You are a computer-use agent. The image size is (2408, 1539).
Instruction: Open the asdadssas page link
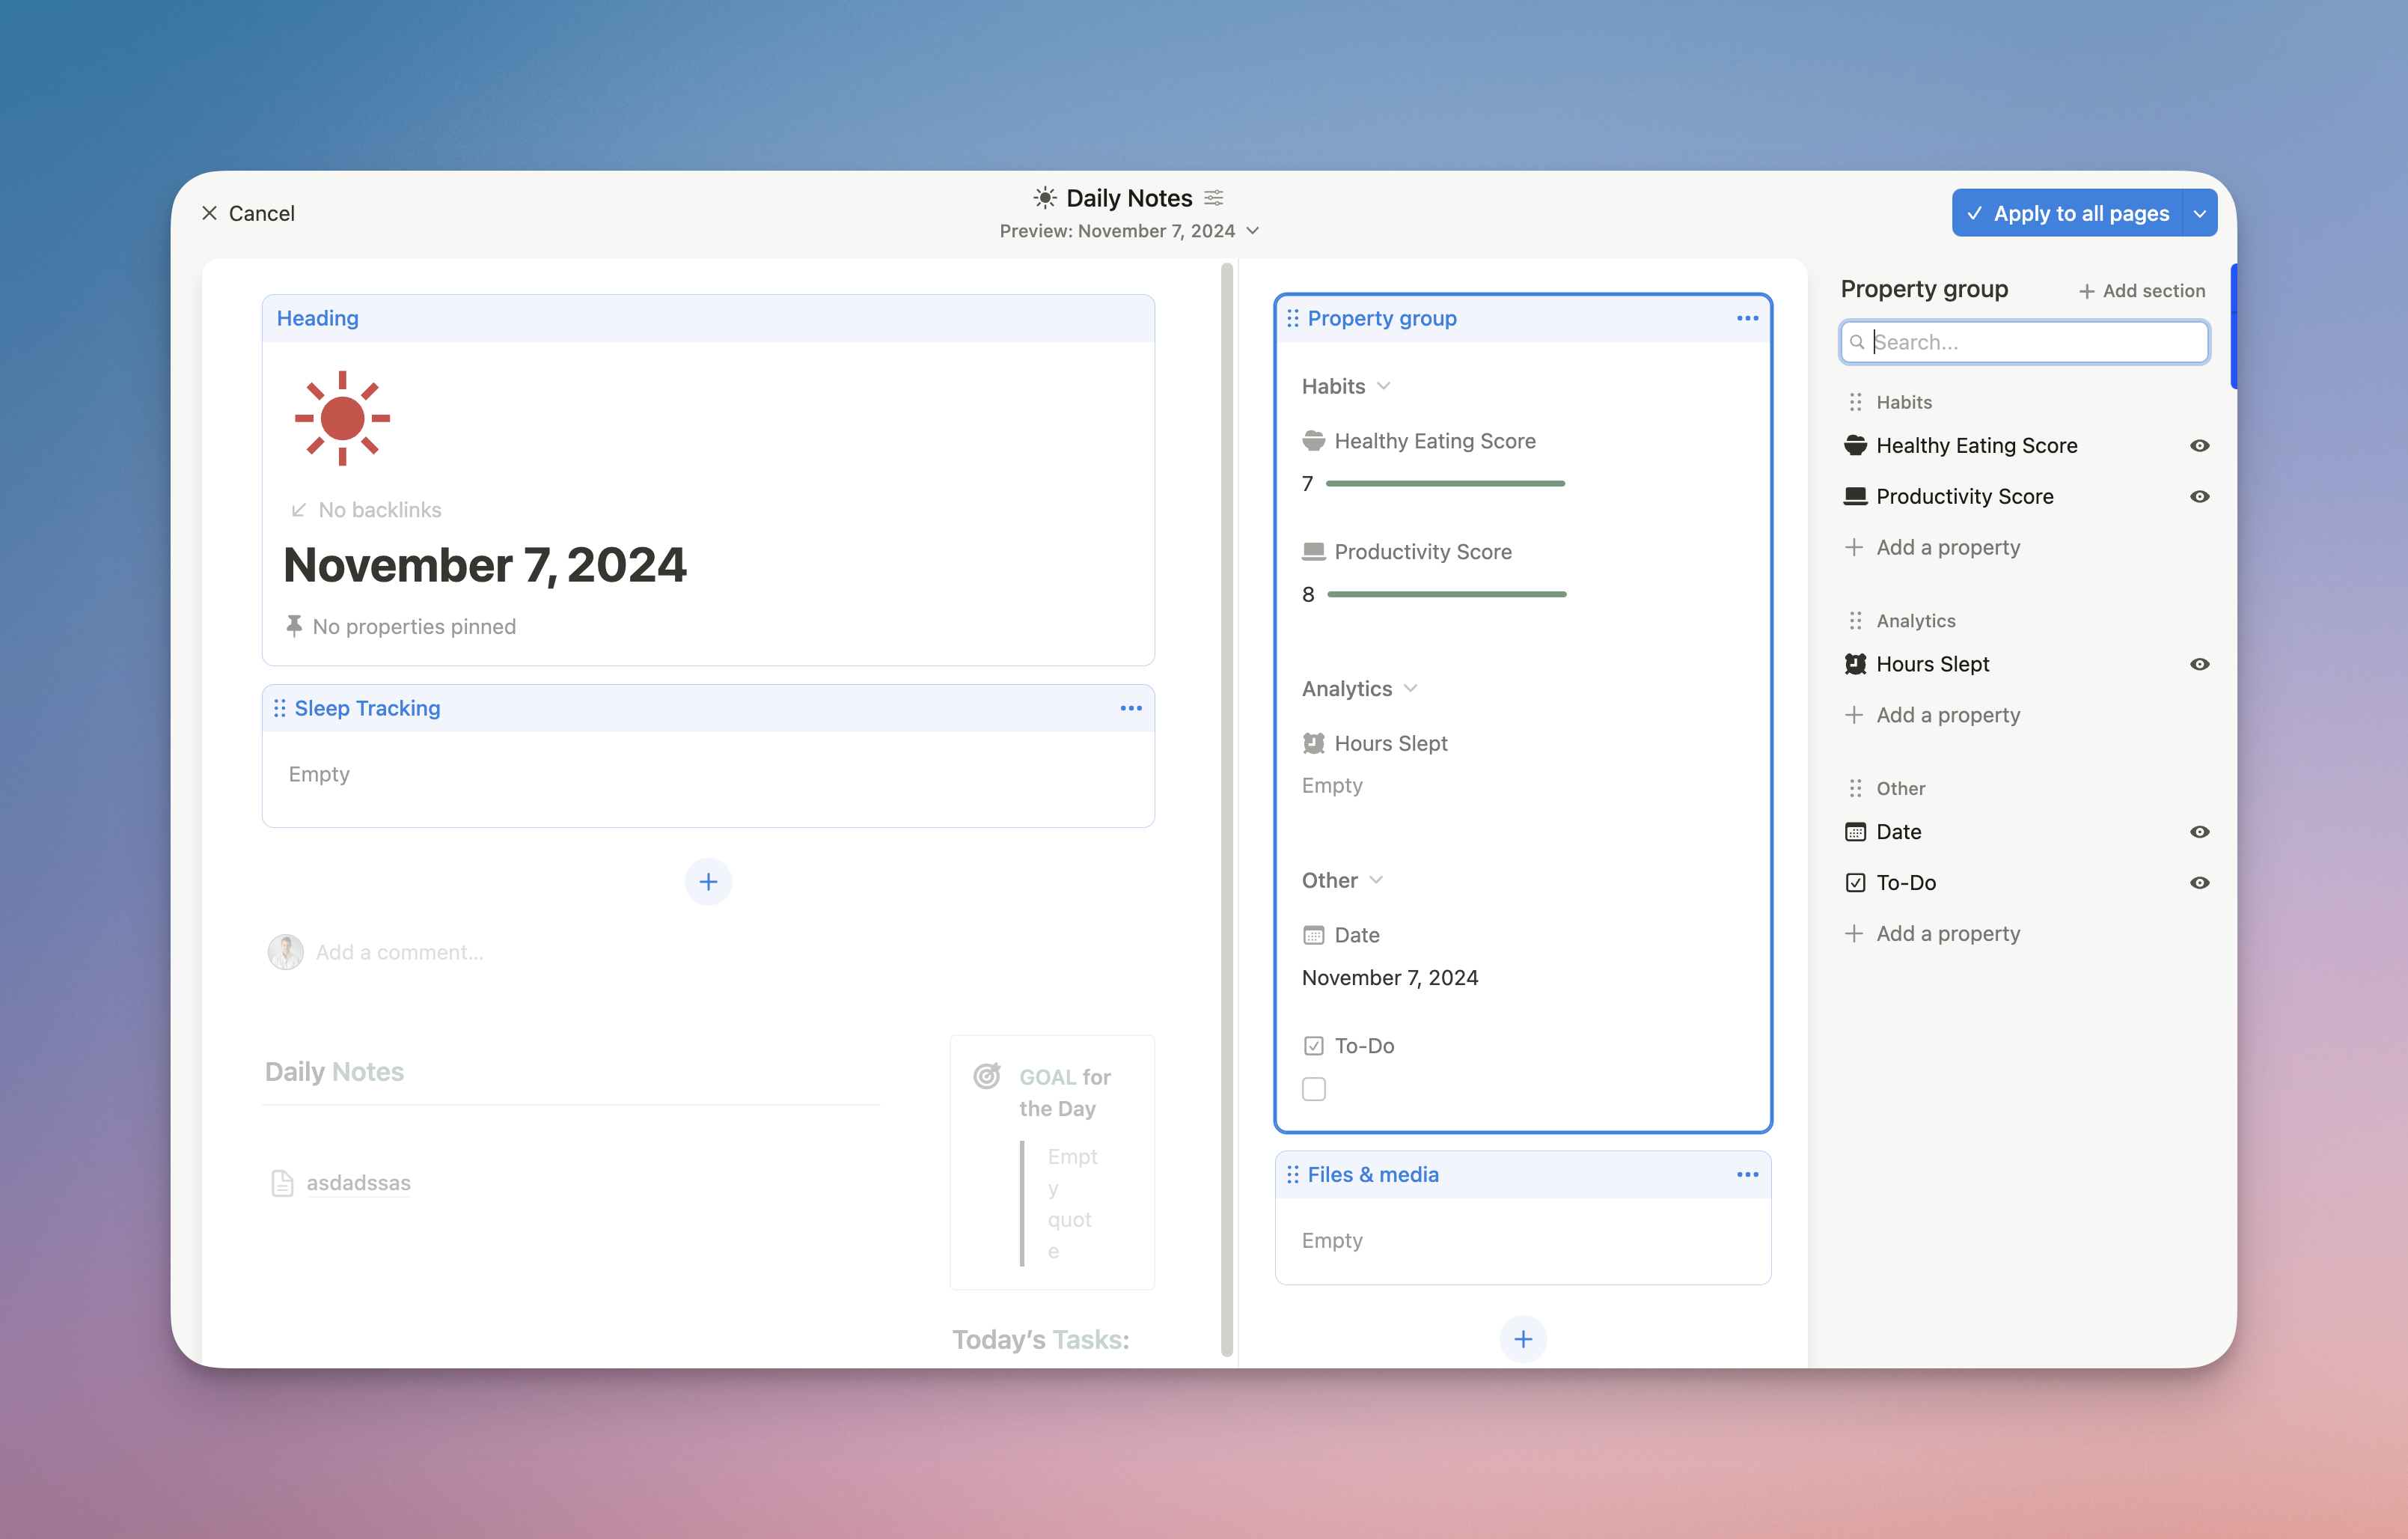pyautogui.click(x=358, y=1183)
